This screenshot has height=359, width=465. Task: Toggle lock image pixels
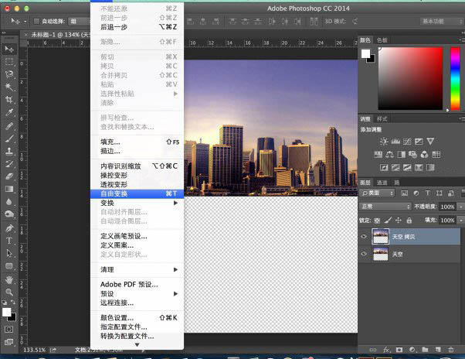coord(388,221)
